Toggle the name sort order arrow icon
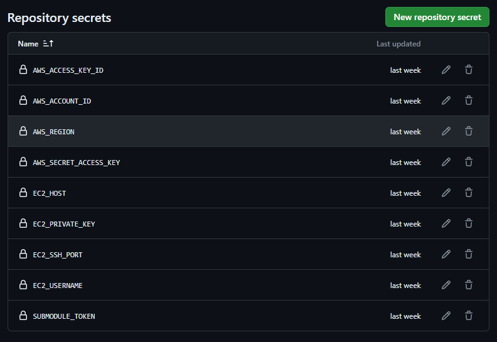 (x=48, y=44)
